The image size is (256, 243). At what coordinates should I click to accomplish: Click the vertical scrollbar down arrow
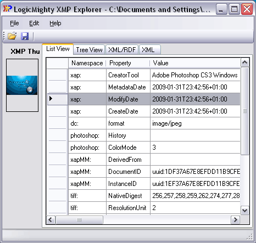[244, 210]
